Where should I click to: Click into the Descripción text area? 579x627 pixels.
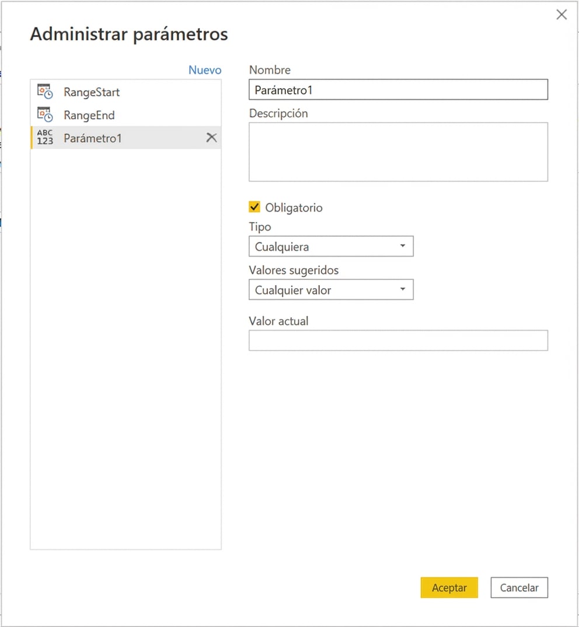click(398, 152)
